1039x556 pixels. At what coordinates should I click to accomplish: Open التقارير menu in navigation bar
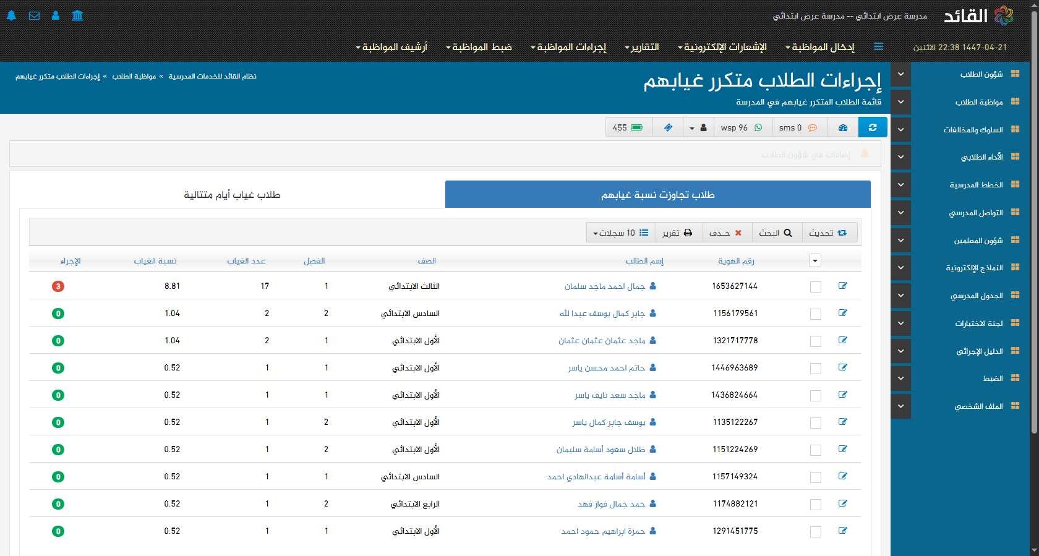click(x=642, y=47)
